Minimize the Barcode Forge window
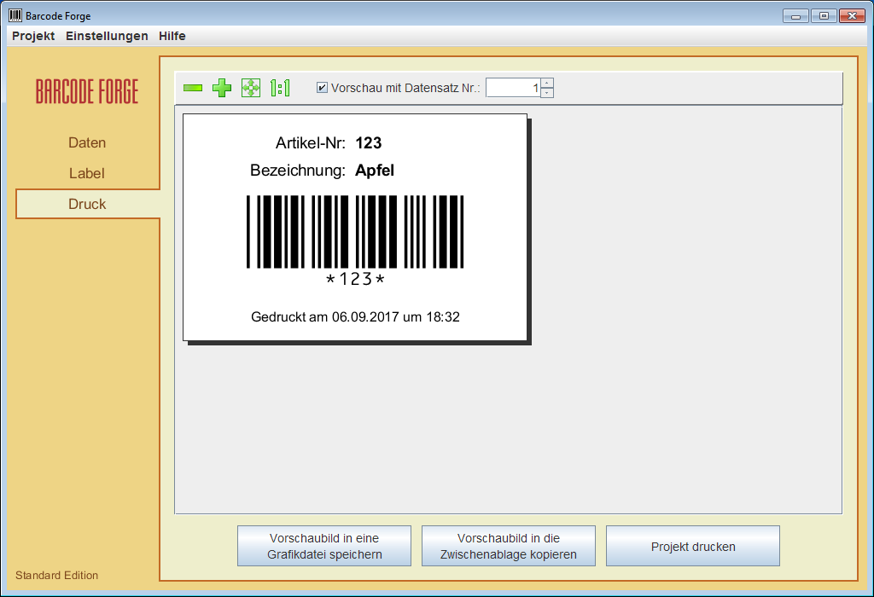 point(795,16)
